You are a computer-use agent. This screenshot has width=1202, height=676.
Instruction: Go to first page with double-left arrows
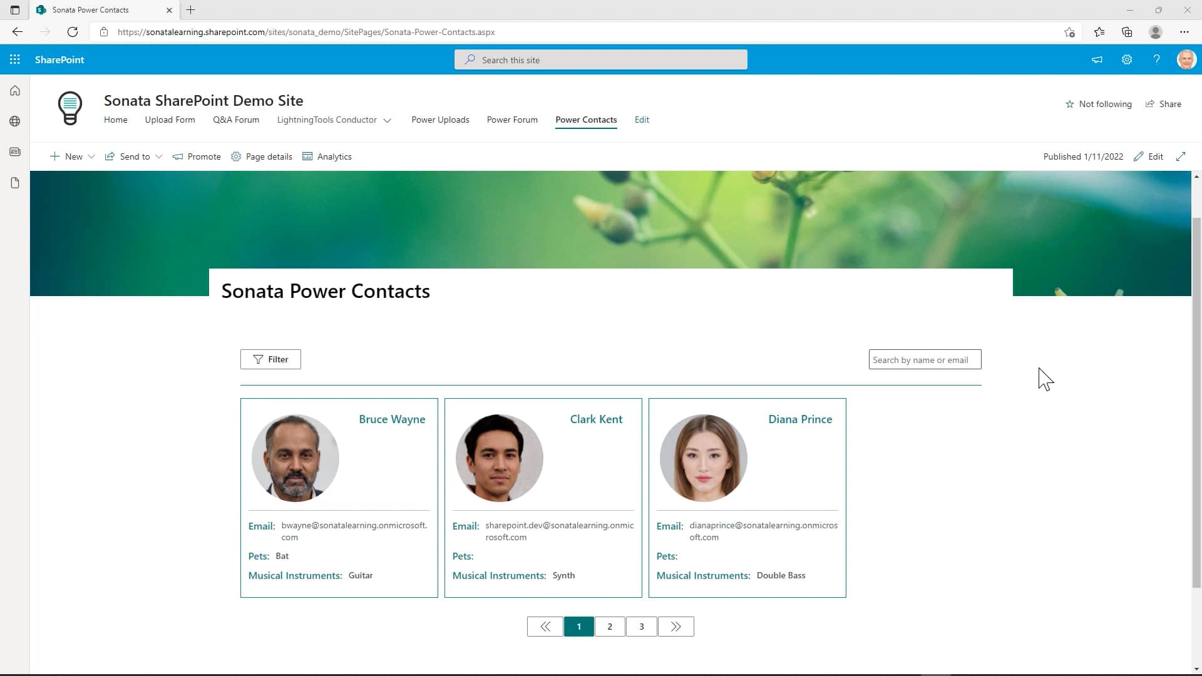(545, 627)
